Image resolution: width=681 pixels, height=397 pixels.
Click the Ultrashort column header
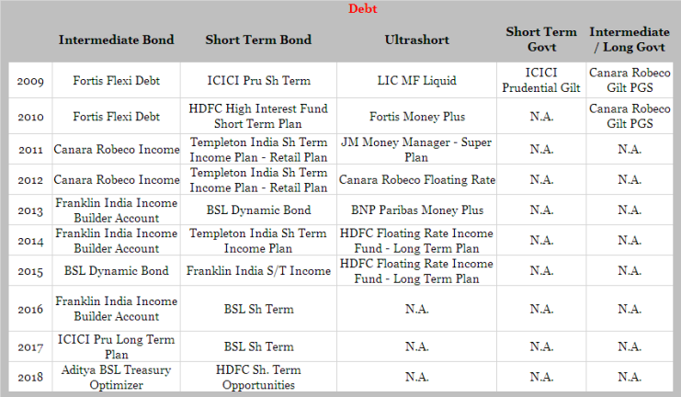[x=418, y=40]
